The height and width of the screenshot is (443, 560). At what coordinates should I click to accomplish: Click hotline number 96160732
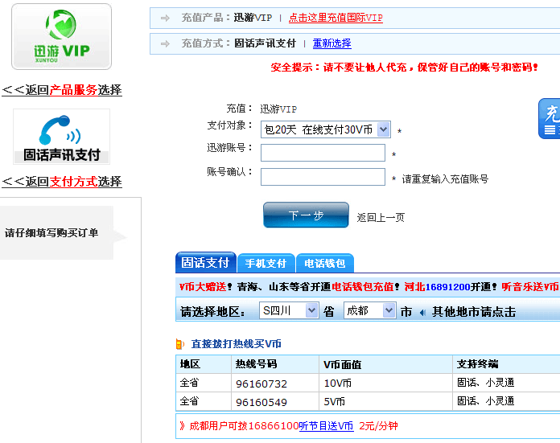pos(261,384)
